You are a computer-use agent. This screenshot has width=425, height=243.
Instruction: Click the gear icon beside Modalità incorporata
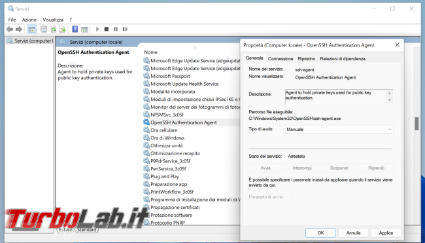(146, 92)
